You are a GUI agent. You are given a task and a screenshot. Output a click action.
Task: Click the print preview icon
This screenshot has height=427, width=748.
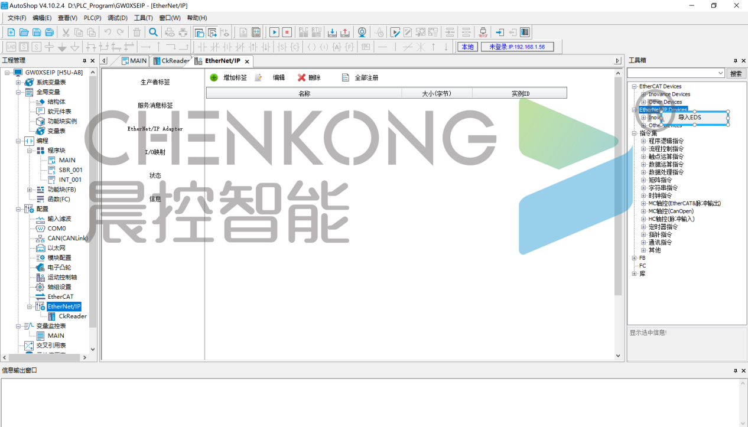pyautogui.click(x=170, y=32)
